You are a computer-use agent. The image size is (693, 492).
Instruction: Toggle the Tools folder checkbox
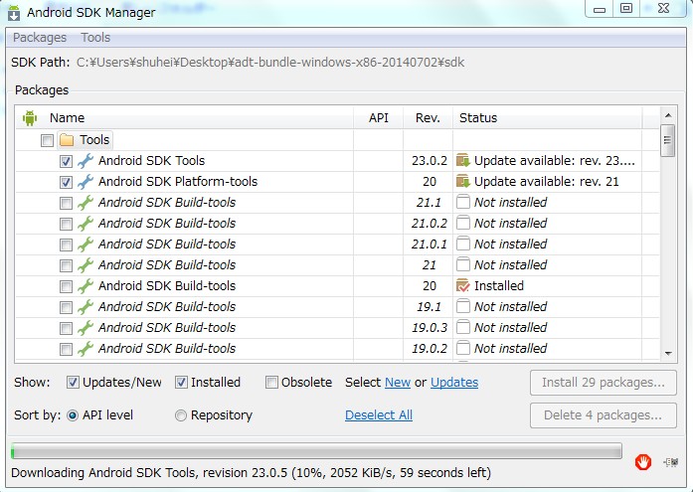[x=47, y=140]
